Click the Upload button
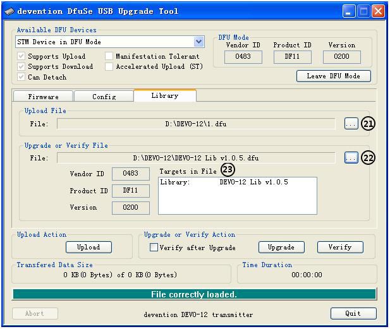 point(88,248)
